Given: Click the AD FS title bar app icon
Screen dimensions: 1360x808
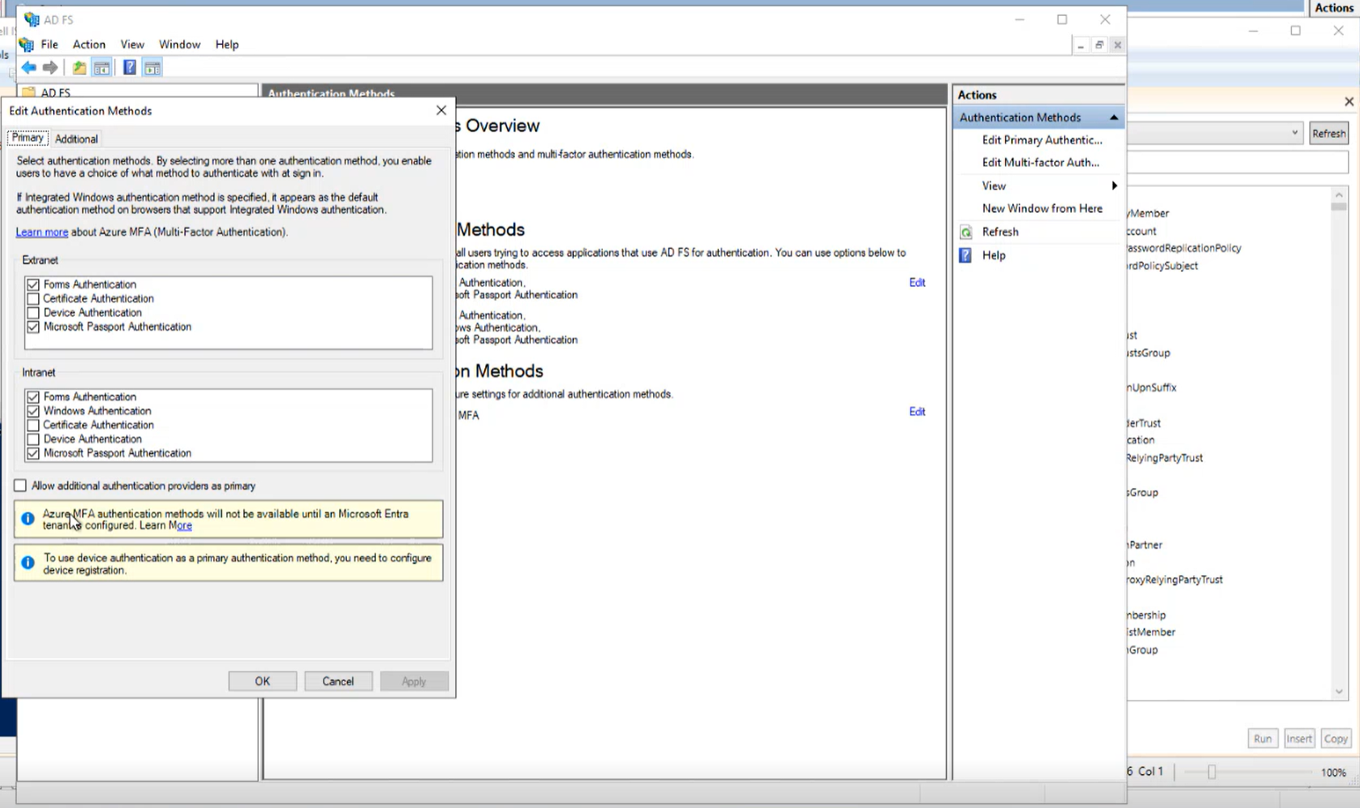Looking at the screenshot, I should click(x=31, y=19).
